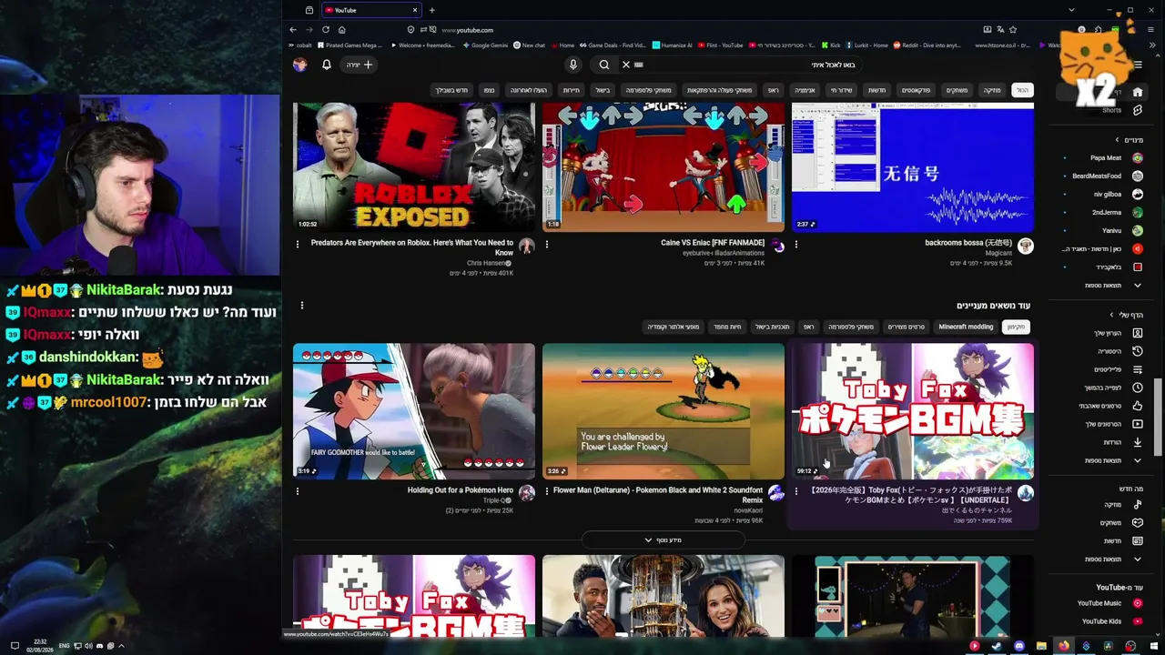Screen dimensions: 1165x655
Task: Select the פודקאסטים filter chip
Action: (916, 90)
